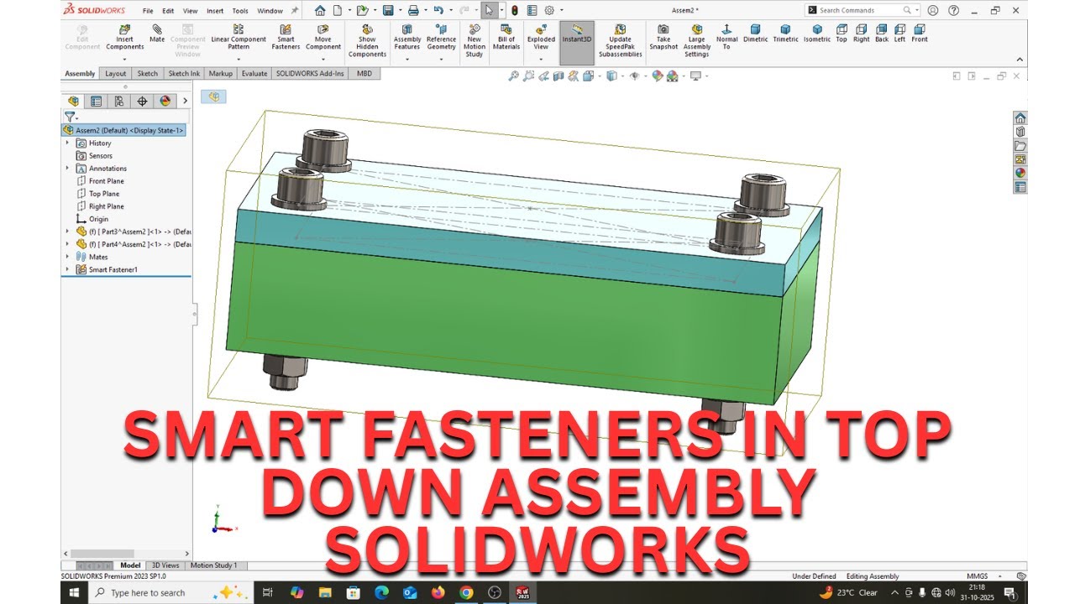Screen dimensions: 1075x604
Task: Open the Options gear icon
Action: (549, 10)
